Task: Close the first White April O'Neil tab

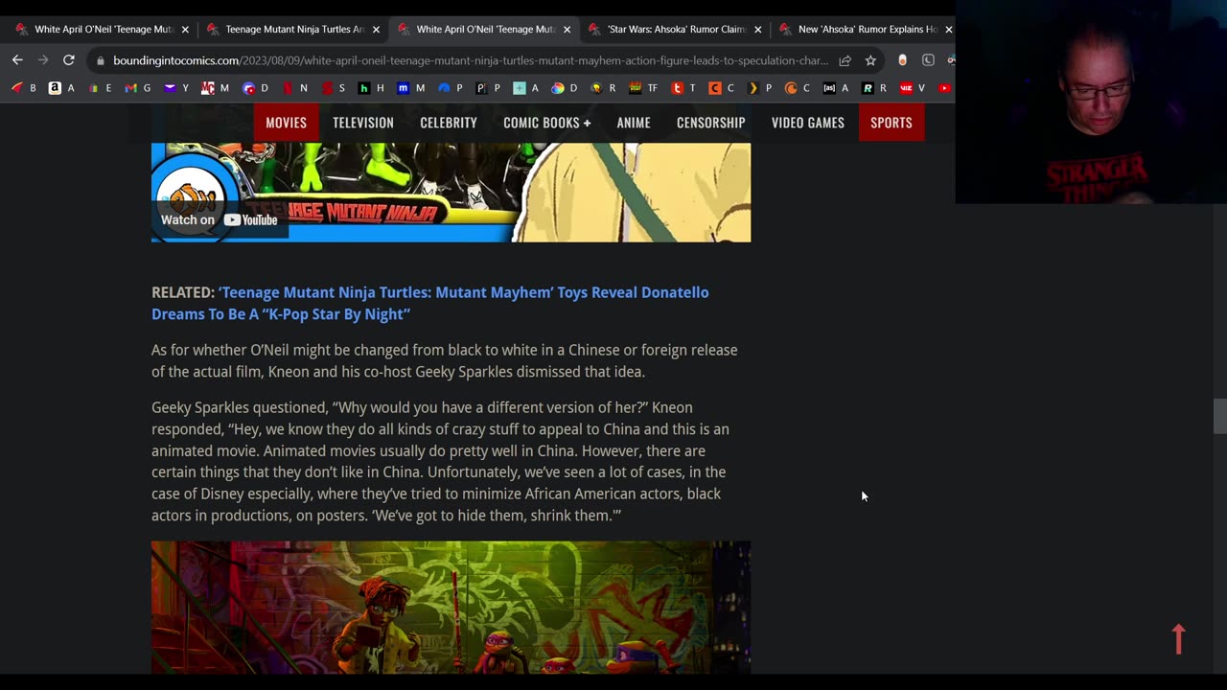Action: click(185, 30)
